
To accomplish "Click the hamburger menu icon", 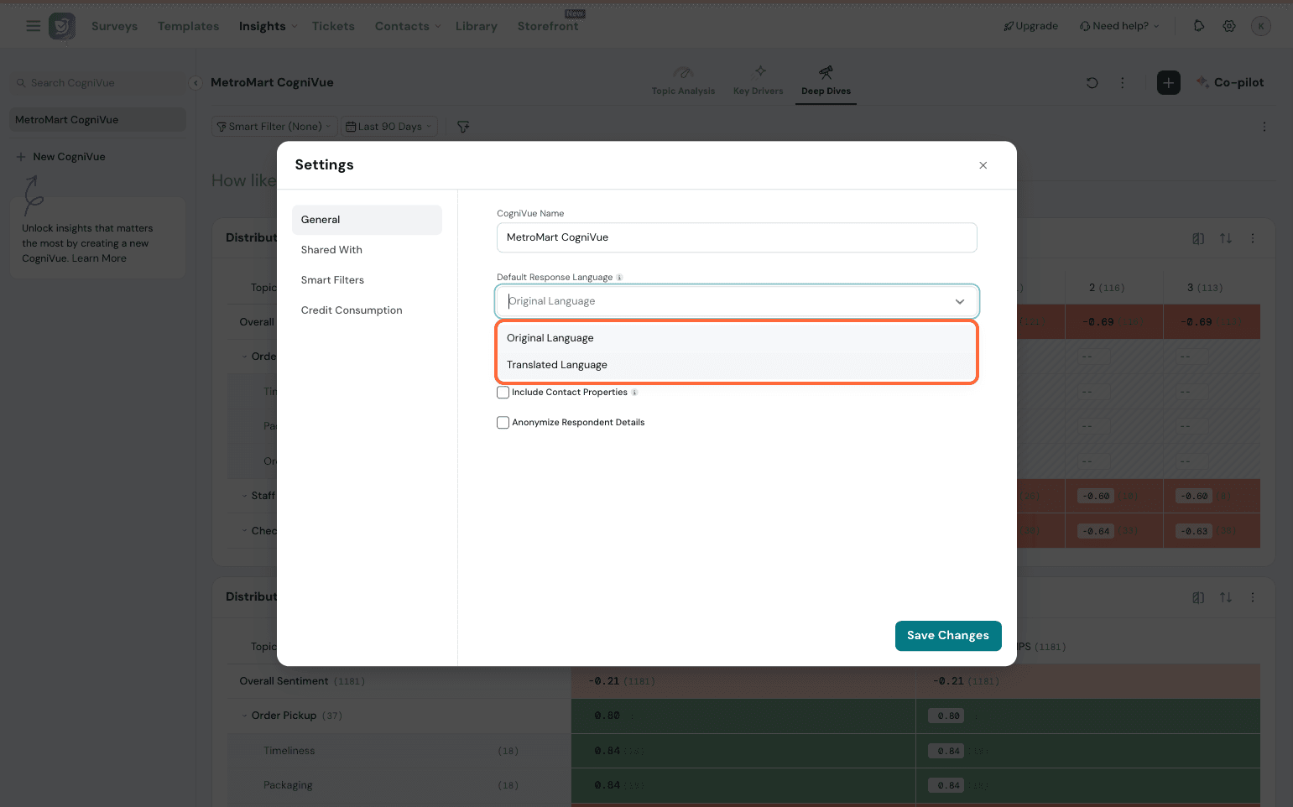I will 33,26.
